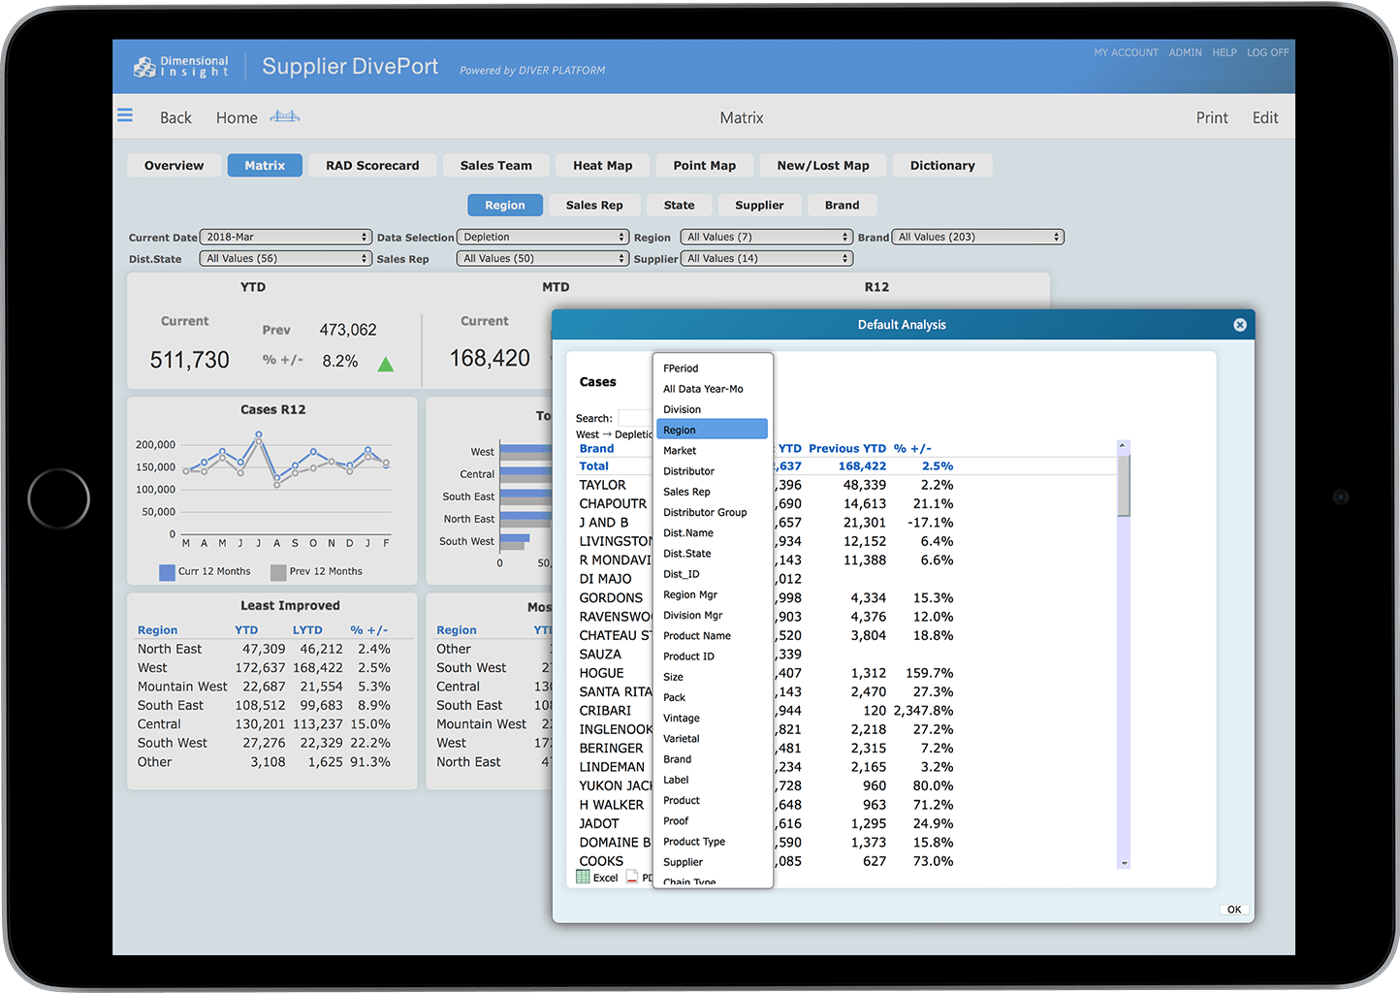Click the Prev 12 Months legend swatch

point(278,572)
